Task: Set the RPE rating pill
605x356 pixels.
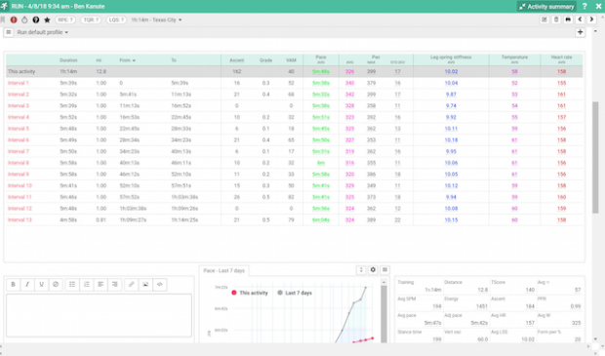Action: click(x=65, y=20)
